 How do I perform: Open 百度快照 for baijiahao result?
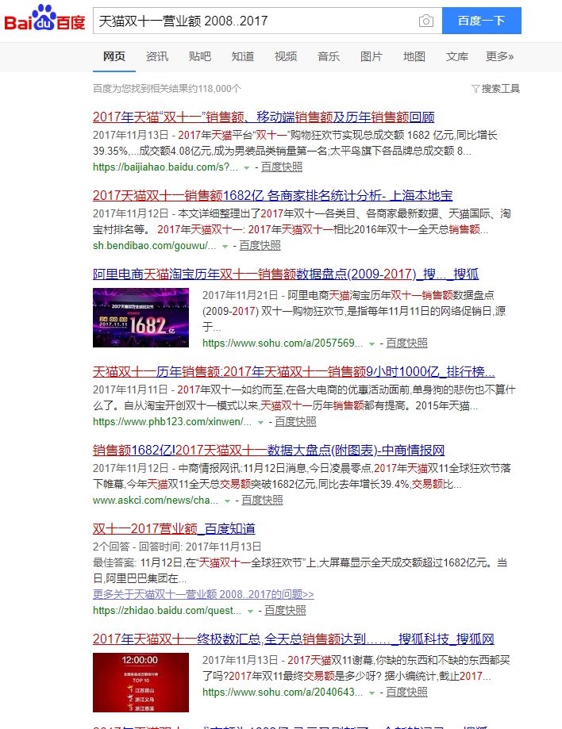point(282,167)
